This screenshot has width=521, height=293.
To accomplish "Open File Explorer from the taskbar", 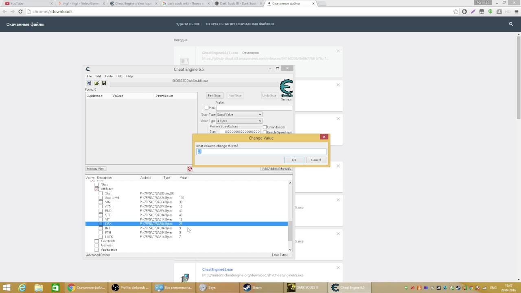I will pyautogui.click(x=39, y=288).
